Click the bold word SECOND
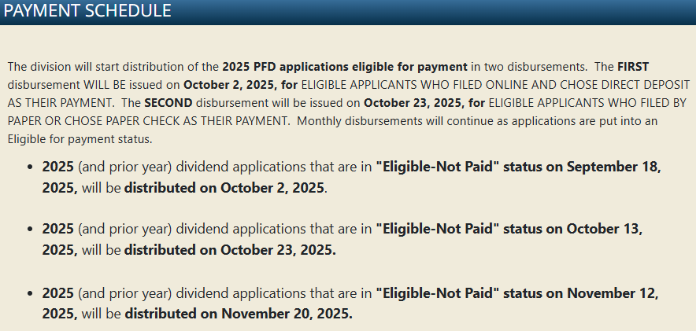 [x=168, y=103]
